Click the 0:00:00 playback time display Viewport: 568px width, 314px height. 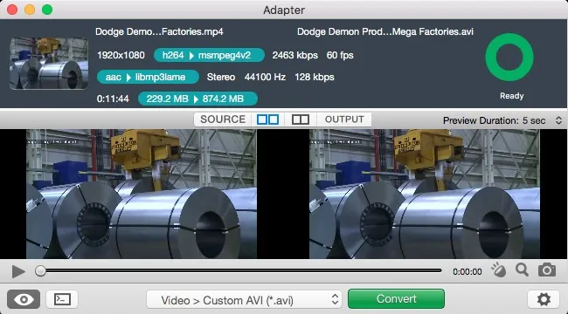pyautogui.click(x=468, y=271)
